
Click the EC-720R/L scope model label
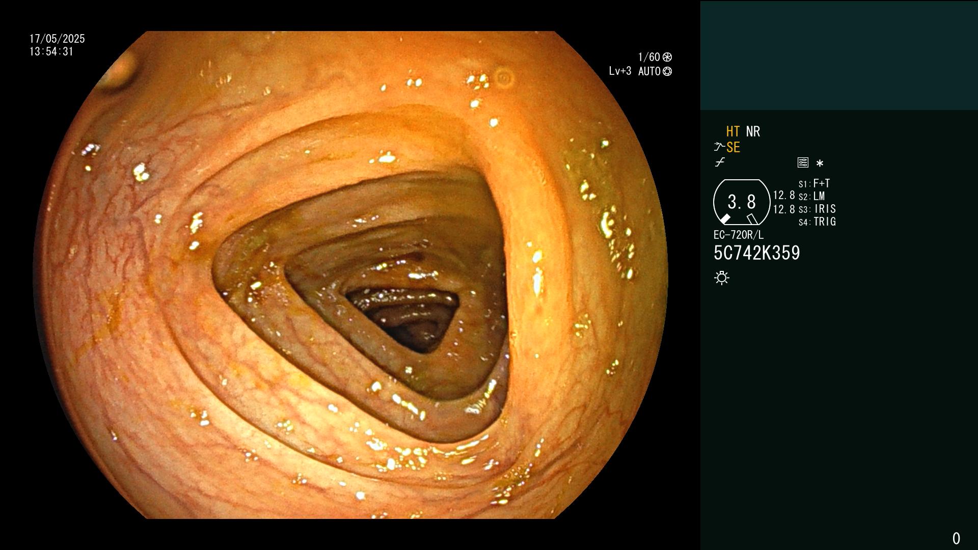click(739, 235)
